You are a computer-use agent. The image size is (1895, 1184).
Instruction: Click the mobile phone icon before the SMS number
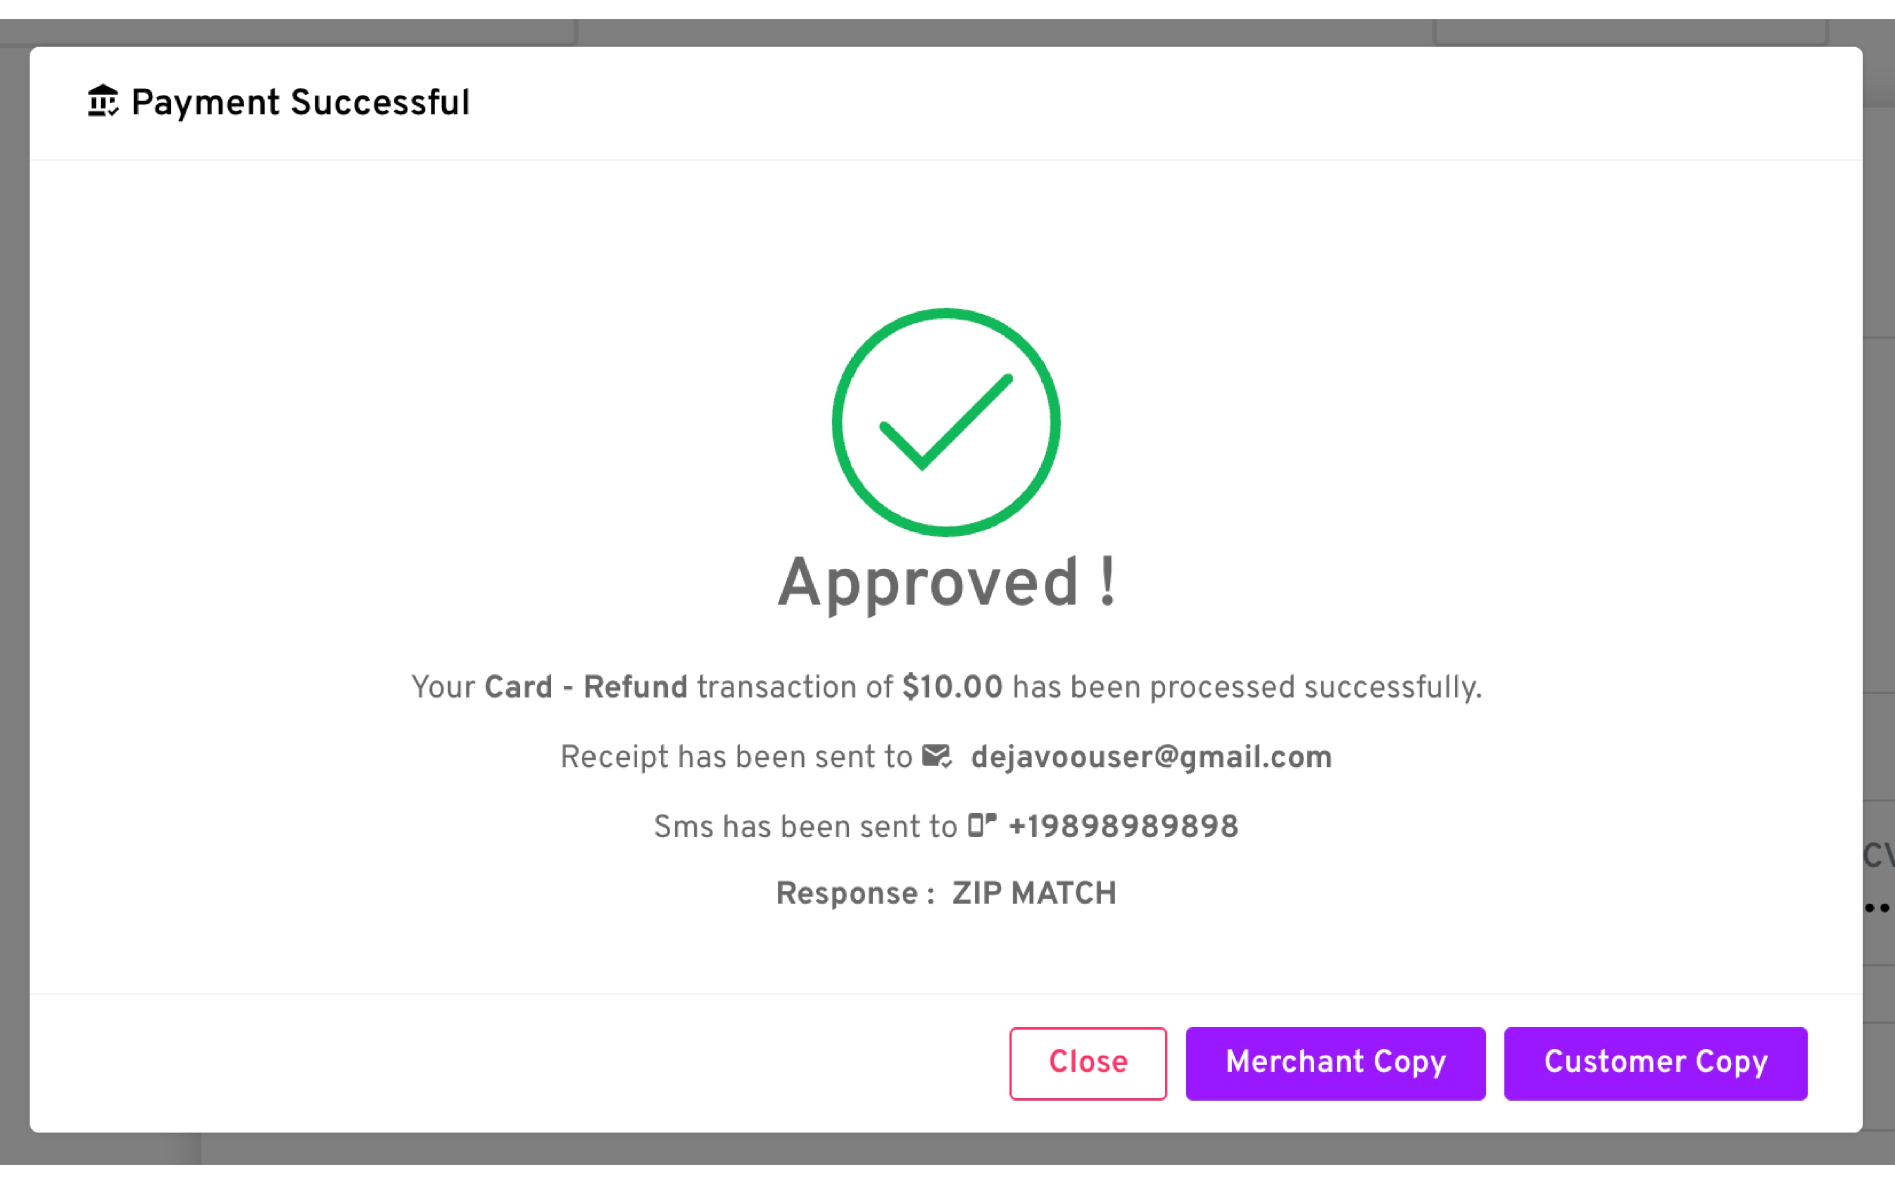pos(981,825)
